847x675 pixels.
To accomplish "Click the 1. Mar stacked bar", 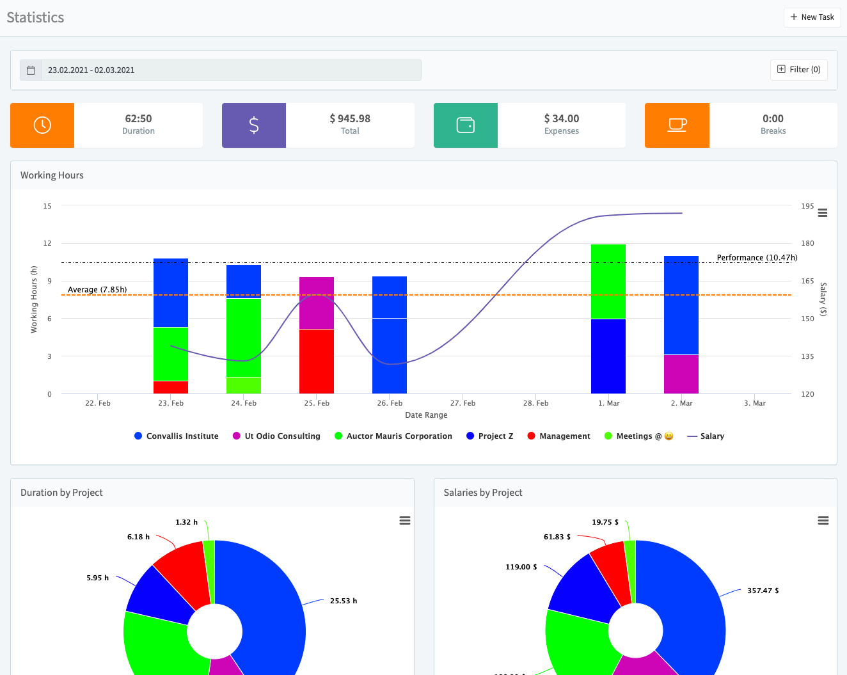I will point(608,319).
